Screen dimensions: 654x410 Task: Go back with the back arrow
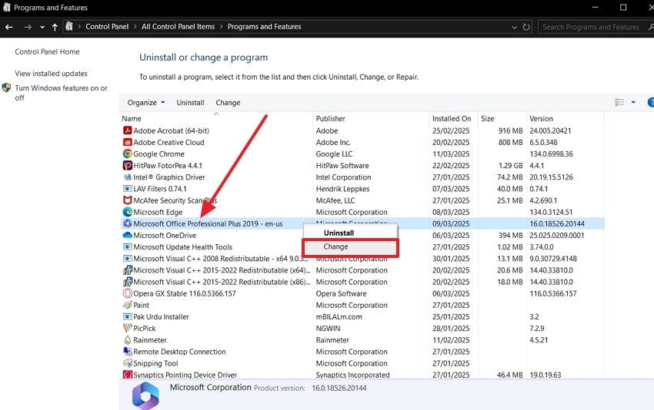tap(9, 27)
